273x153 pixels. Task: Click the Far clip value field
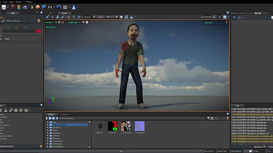(x=208, y=17)
